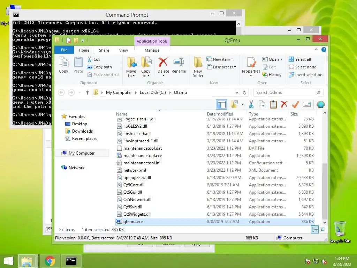
Task: Click the Back navigation arrow
Action: click(x=61, y=92)
